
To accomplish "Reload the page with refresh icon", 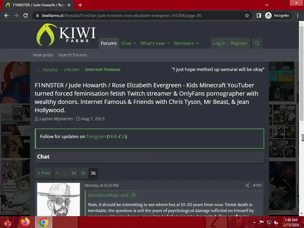I will [26, 15].
